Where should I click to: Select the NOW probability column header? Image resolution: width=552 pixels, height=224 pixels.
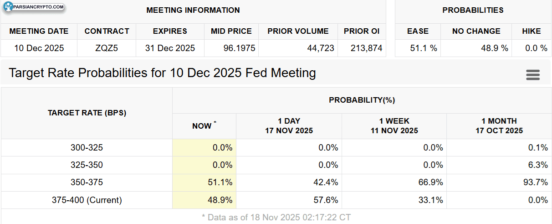204,126
